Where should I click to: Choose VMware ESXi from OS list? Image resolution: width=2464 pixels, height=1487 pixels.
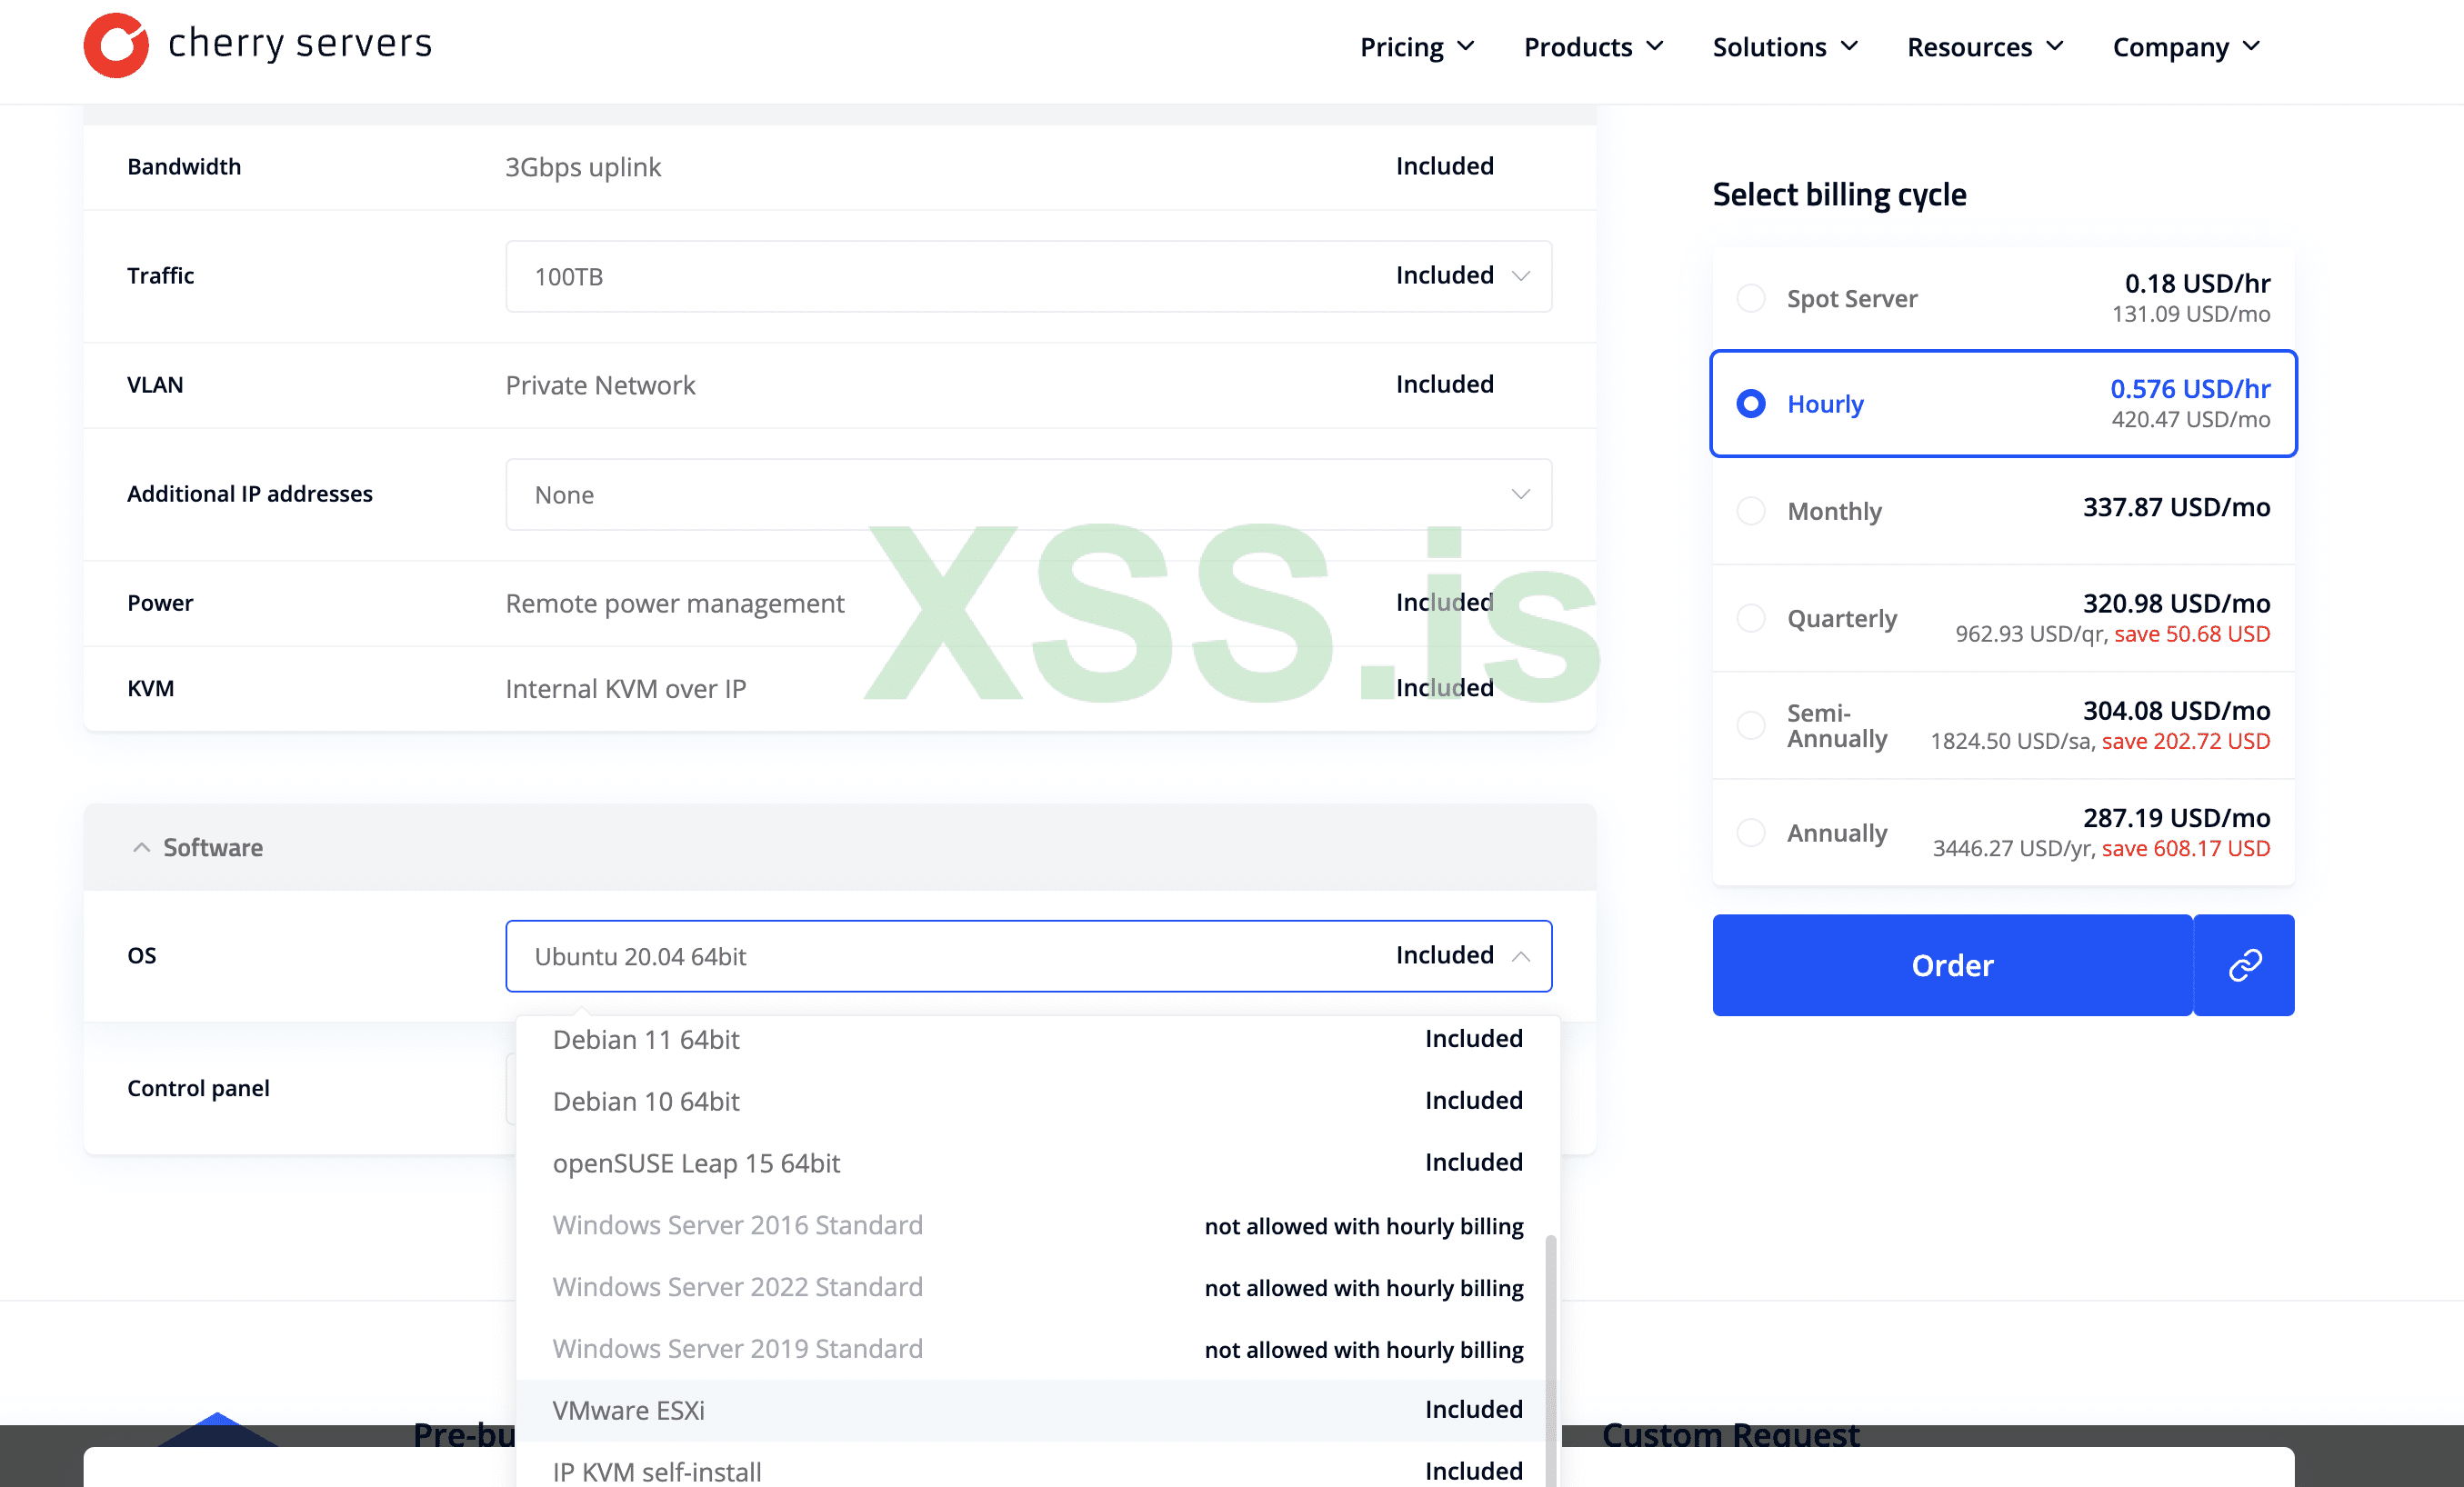[x=628, y=1410]
